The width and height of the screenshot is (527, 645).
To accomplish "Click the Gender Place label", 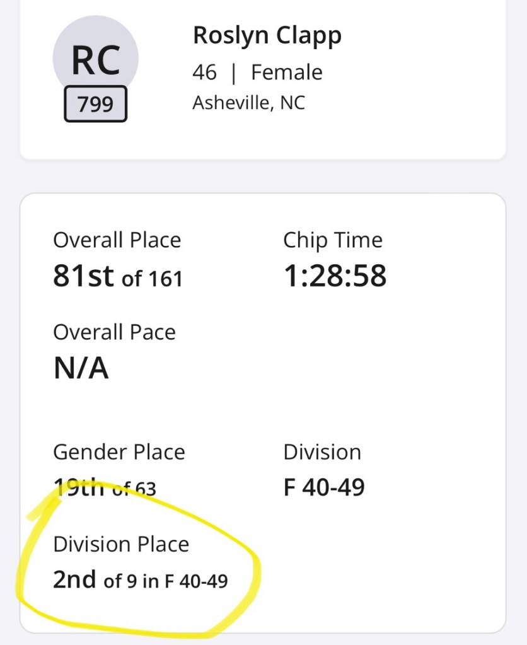I will tap(119, 452).
